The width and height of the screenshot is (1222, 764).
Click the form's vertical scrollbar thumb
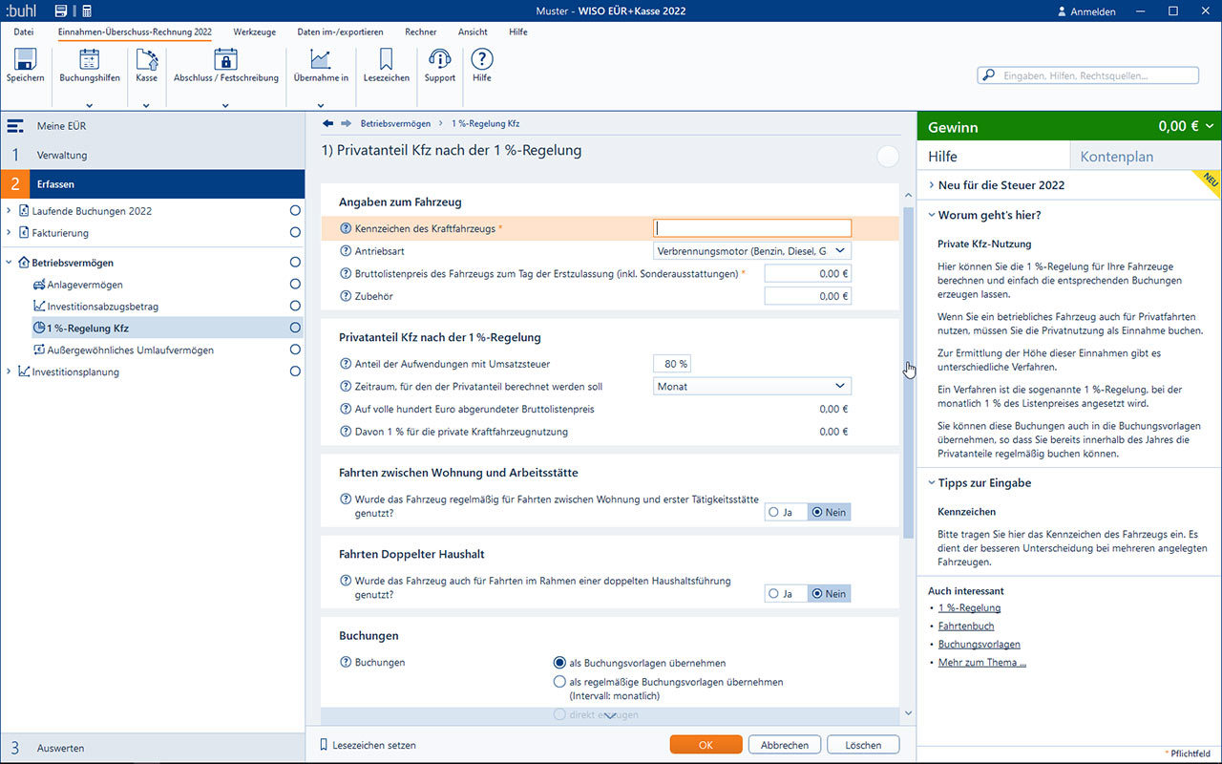tap(908, 371)
